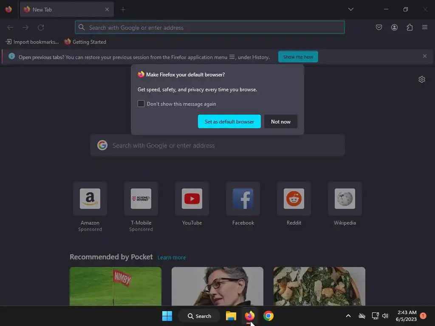Open File Explorer from the taskbar
Image resolution: width=435 pixels, height=326 pixels.
[231, 316]
